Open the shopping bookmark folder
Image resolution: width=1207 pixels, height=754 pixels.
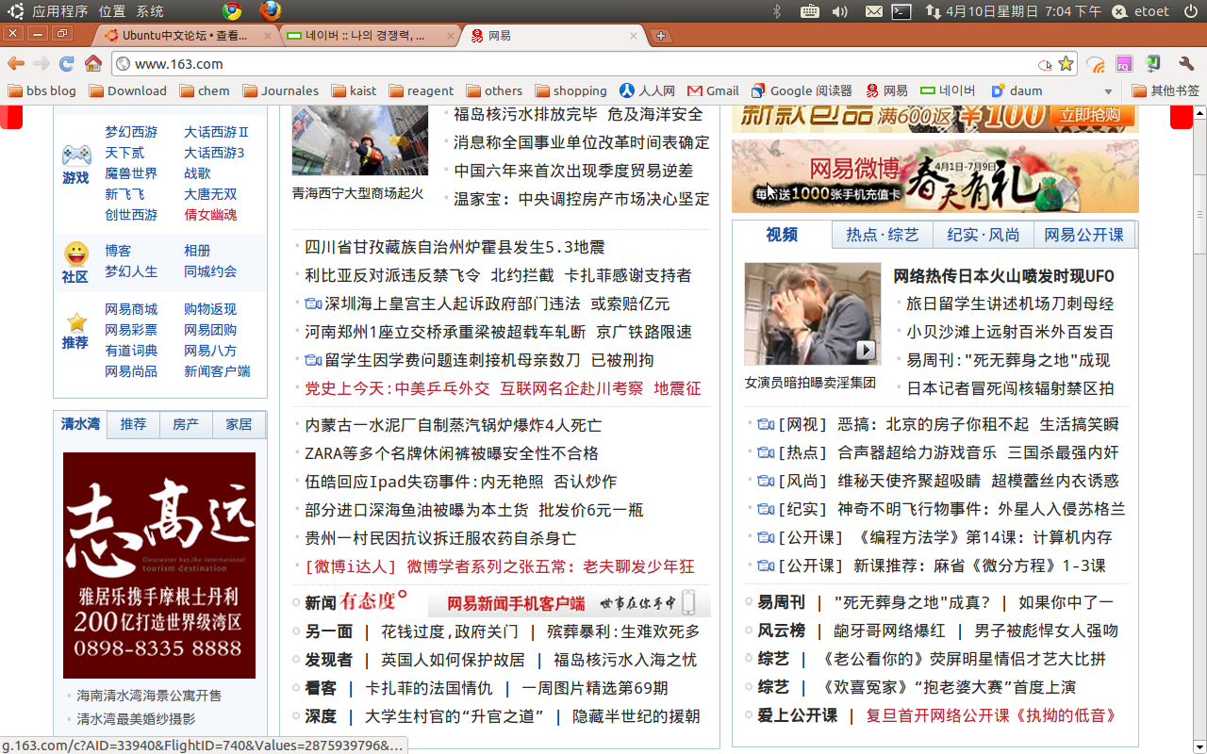coord(570,90)
